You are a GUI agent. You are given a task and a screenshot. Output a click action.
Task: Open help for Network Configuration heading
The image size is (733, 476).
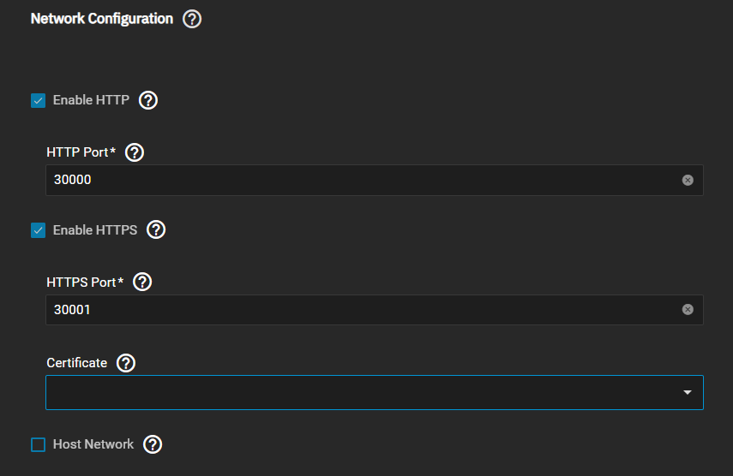coord(192,19)
